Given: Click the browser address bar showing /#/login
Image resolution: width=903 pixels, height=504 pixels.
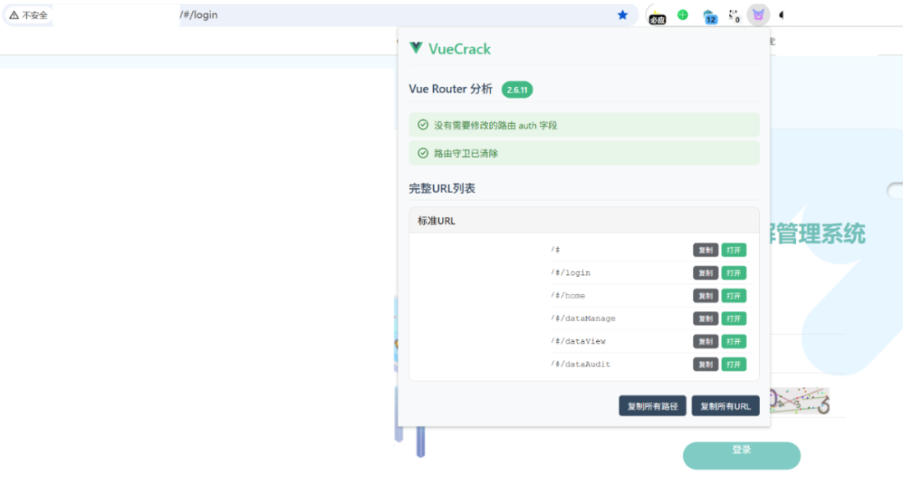Looking at the screenshot, I should [x=334, y=14].
